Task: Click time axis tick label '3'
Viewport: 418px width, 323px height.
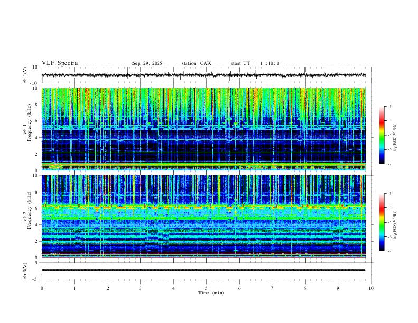Action: [140, 288]
